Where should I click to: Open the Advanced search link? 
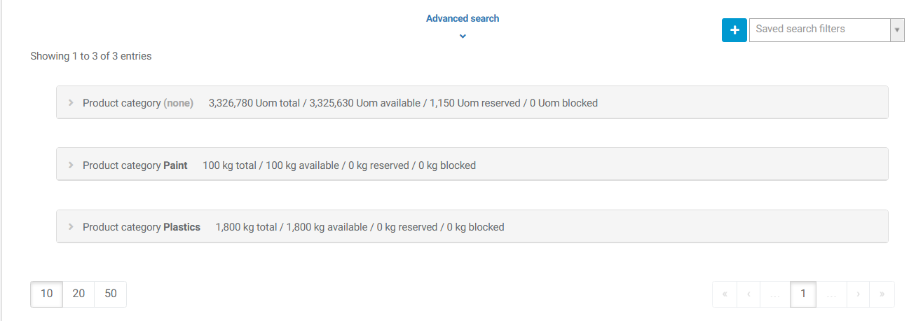click(463, 19)
